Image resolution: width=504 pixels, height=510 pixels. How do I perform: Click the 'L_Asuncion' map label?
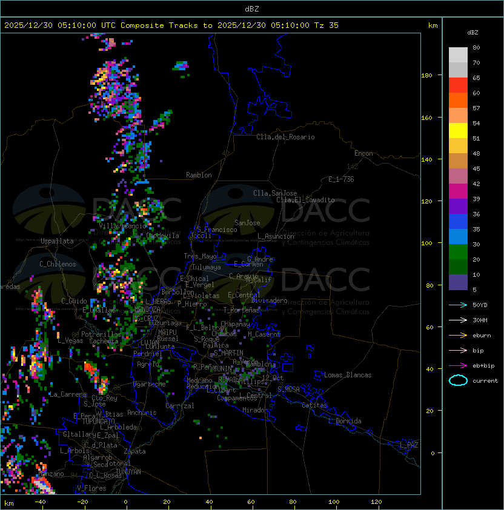pos(276,236)
